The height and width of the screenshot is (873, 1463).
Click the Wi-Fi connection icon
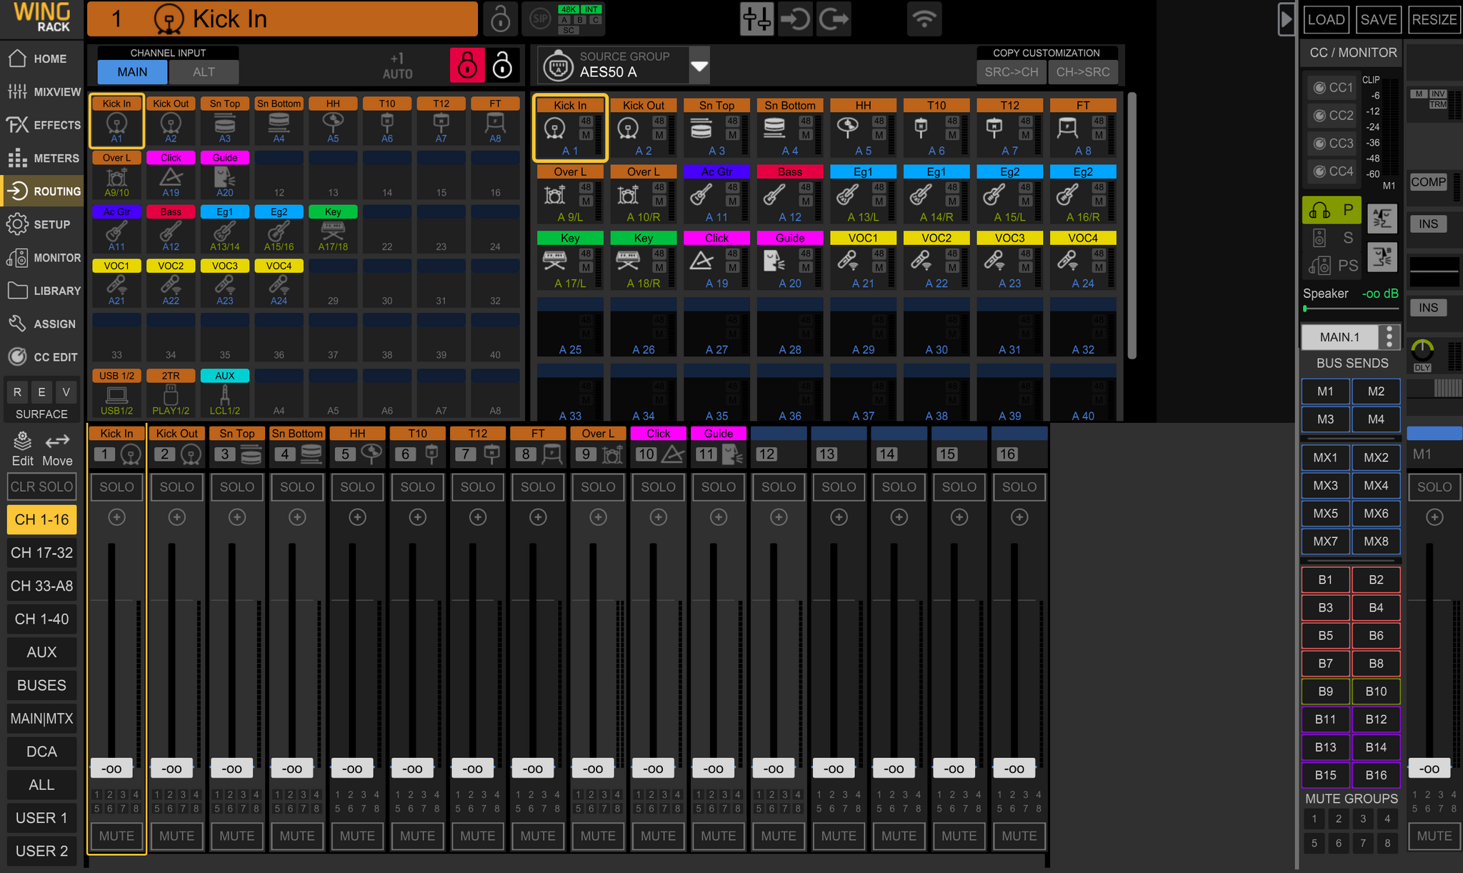click(x=924, y=19)
